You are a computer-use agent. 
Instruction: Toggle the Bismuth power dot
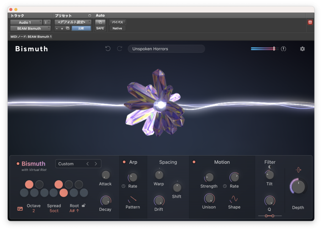[18, 164]
